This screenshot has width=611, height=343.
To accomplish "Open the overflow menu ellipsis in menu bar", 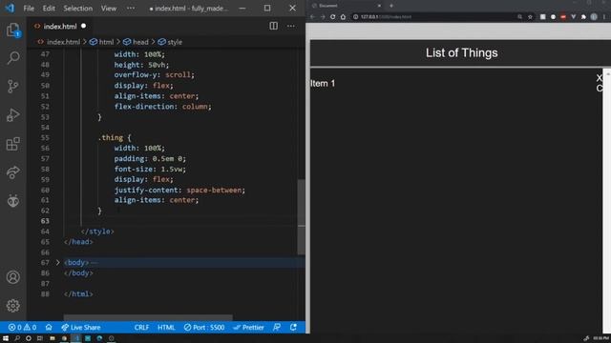I will (x=131, y=9).
